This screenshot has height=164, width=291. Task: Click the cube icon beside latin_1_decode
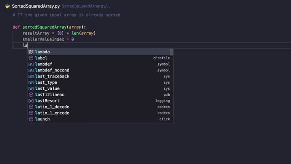click(31, 107)
